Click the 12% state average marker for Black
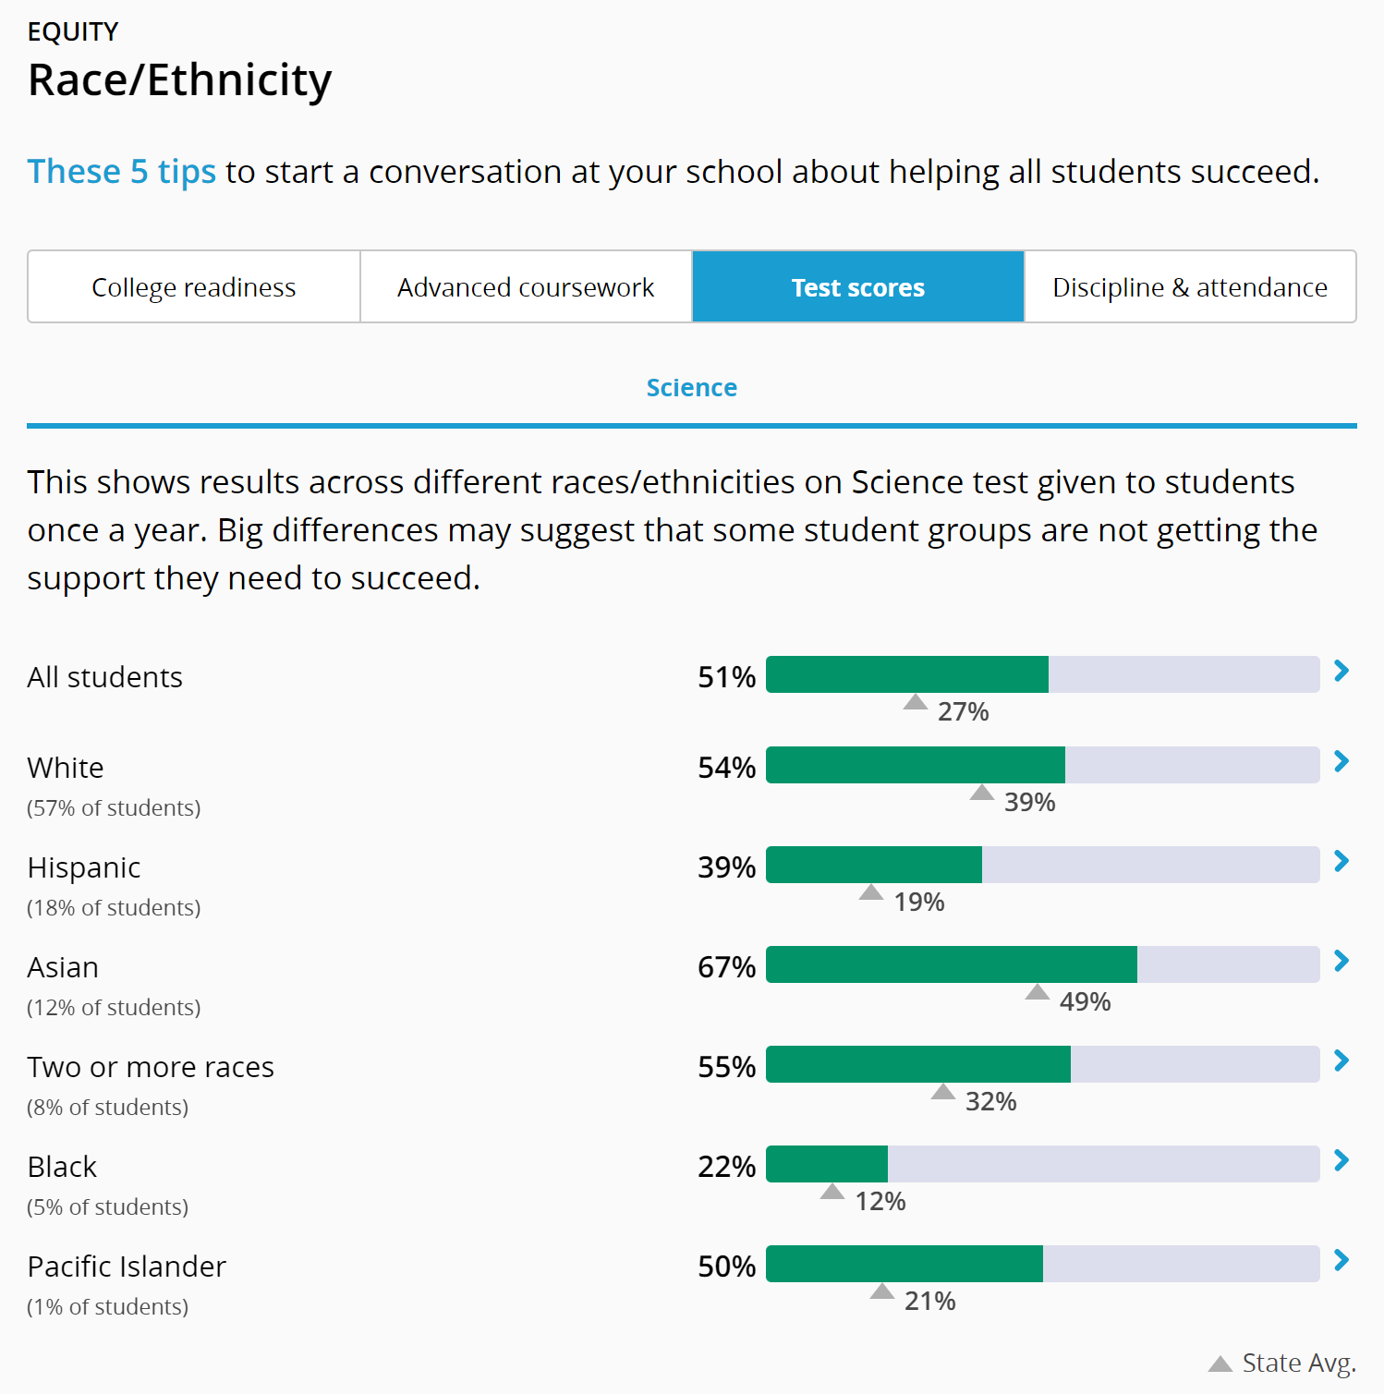The height and width of the screenshot is (1394, 1384). point(832,1193)
